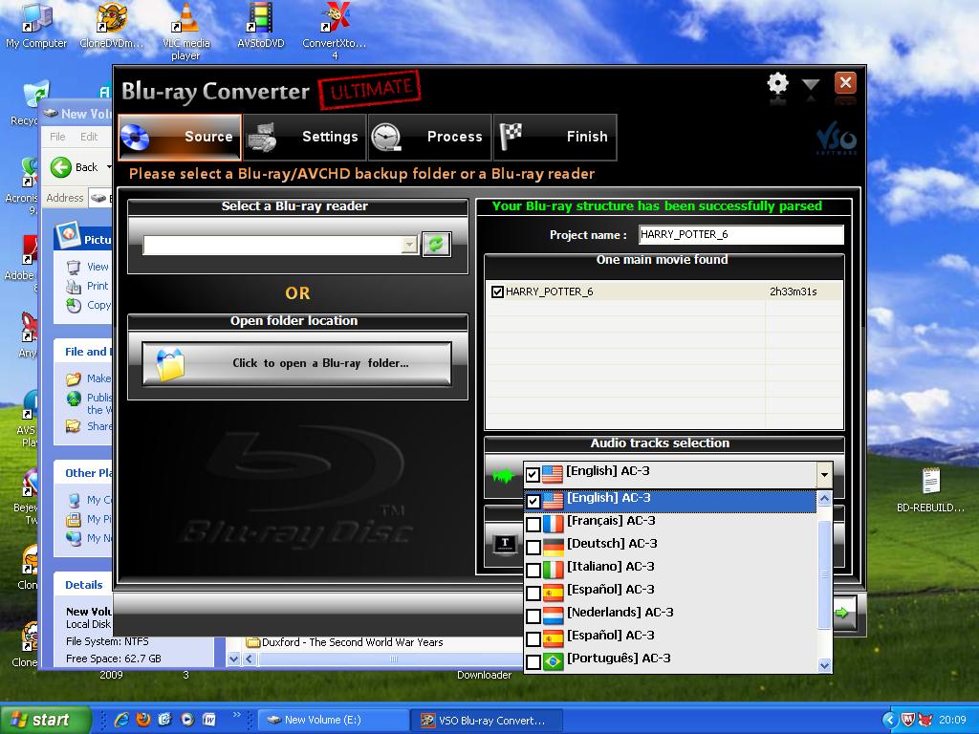Image resolution: width=979 pixels, height=734 pixels.
Task: Click the Finish tab checkered flag icon
Action: pos(511,136)
